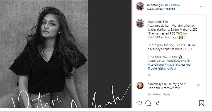Open imantang75 profile picture in header
The height and width of the screenshot is (111, 212).
(x=140, y=7)
